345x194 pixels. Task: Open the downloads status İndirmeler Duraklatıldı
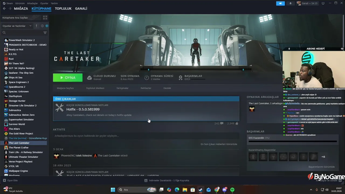click(167, 181)
